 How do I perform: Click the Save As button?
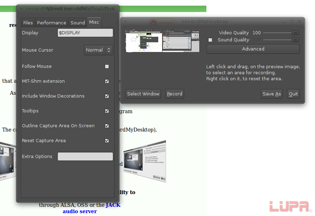pyautogui.click(x=272, y=94)
